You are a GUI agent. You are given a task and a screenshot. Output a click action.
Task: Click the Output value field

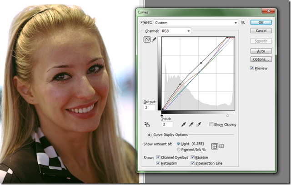(x=150, y=107)
